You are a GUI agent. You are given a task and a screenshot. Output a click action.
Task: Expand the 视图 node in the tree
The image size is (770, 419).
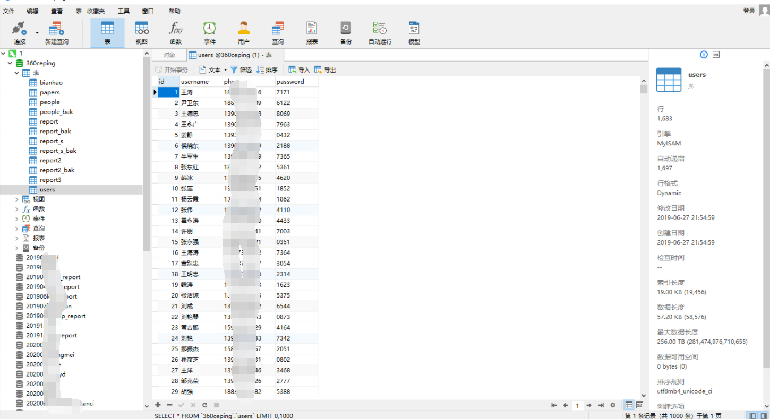coord(16,199)
